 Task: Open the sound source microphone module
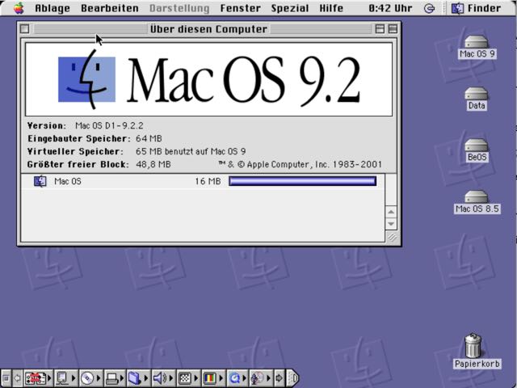click(x=261, y=378)
